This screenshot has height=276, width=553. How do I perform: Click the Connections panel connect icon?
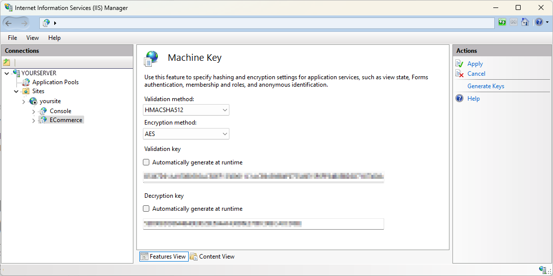tap(6, 62)
